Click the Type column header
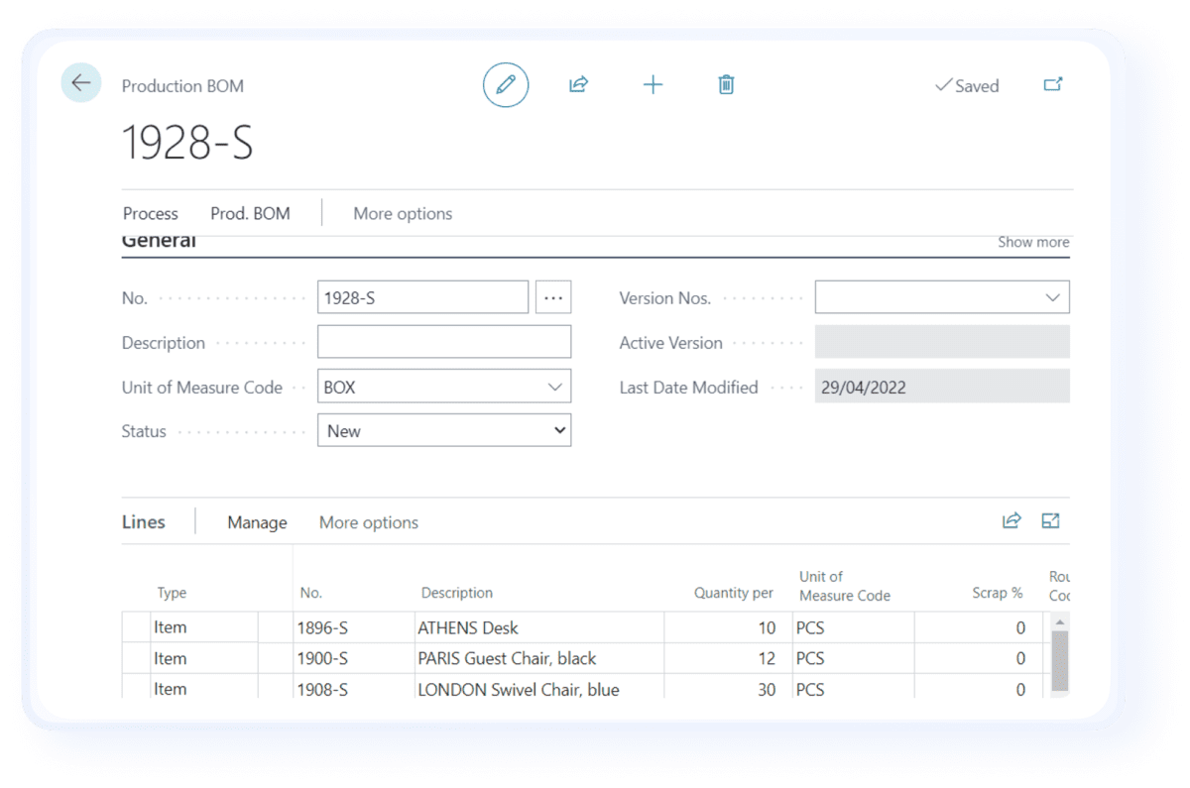This screenshot has width=1190, height=788. pos(172,593)
